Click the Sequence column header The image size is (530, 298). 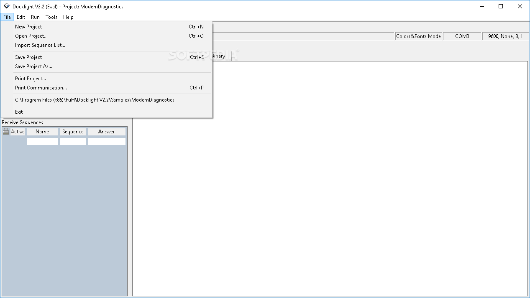[x=73, y=132]
